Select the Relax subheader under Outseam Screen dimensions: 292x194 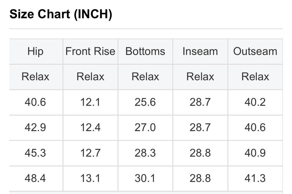(x=255, y=77)
